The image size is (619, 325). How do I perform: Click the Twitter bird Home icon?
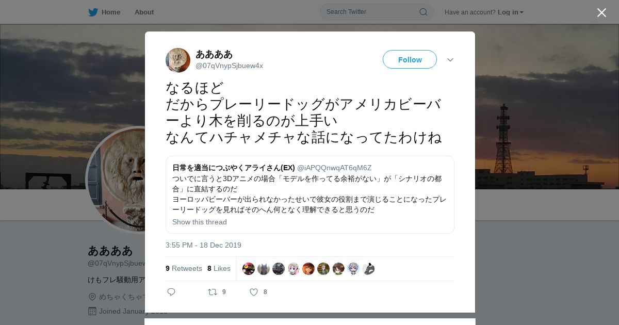tap(93, 12)
